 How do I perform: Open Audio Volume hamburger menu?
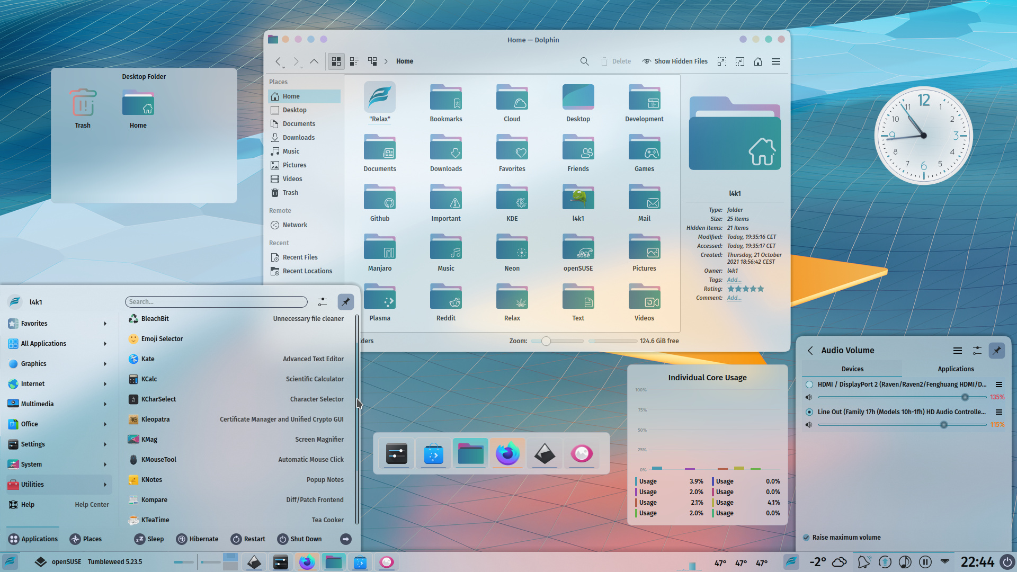coord(958,351)
